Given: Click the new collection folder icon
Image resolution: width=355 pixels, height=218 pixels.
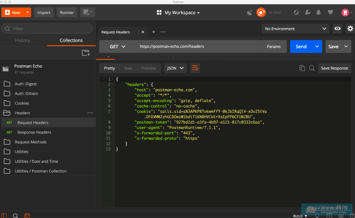Looking at the screenshot, I should tap(86, 53).
